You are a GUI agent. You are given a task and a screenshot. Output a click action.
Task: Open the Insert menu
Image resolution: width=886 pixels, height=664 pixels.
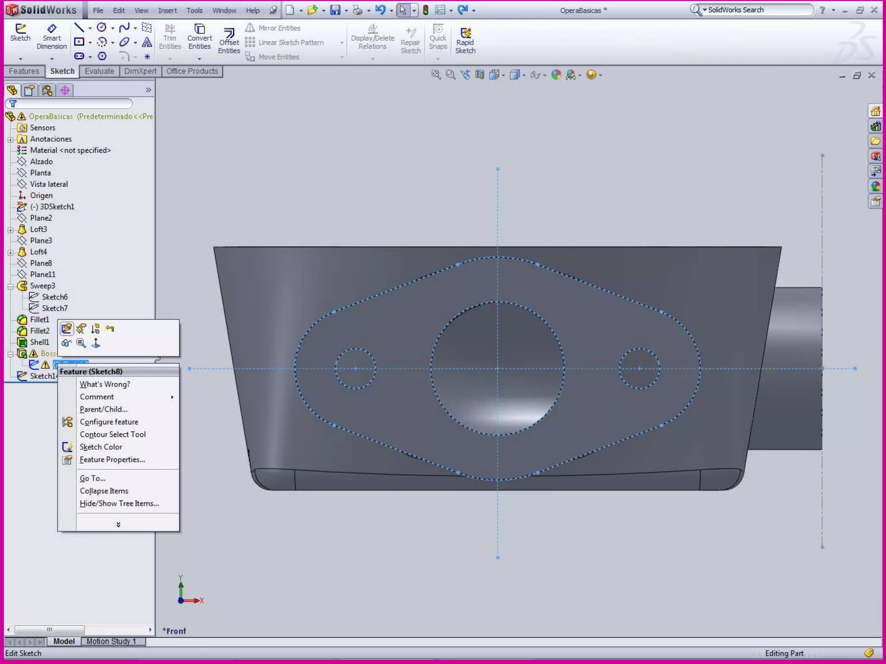(167, 10)
